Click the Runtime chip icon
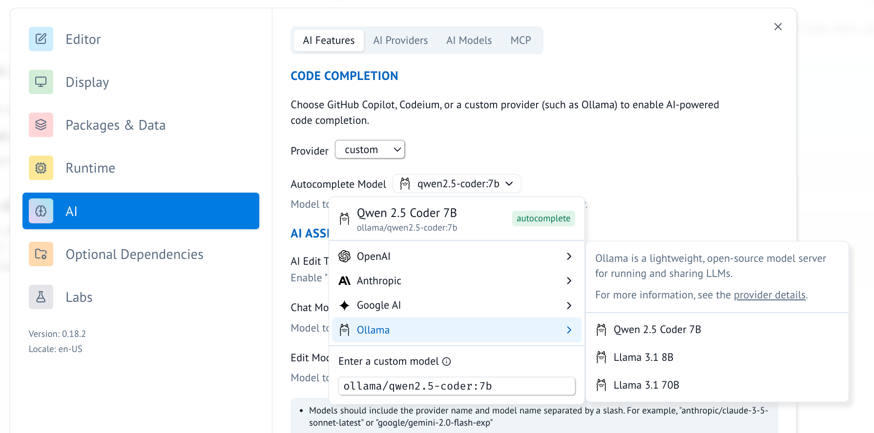Image resolution: width=874 pixels, height=433 pixels. (41, 168)
